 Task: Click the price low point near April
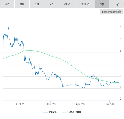[x=82, y=88]
